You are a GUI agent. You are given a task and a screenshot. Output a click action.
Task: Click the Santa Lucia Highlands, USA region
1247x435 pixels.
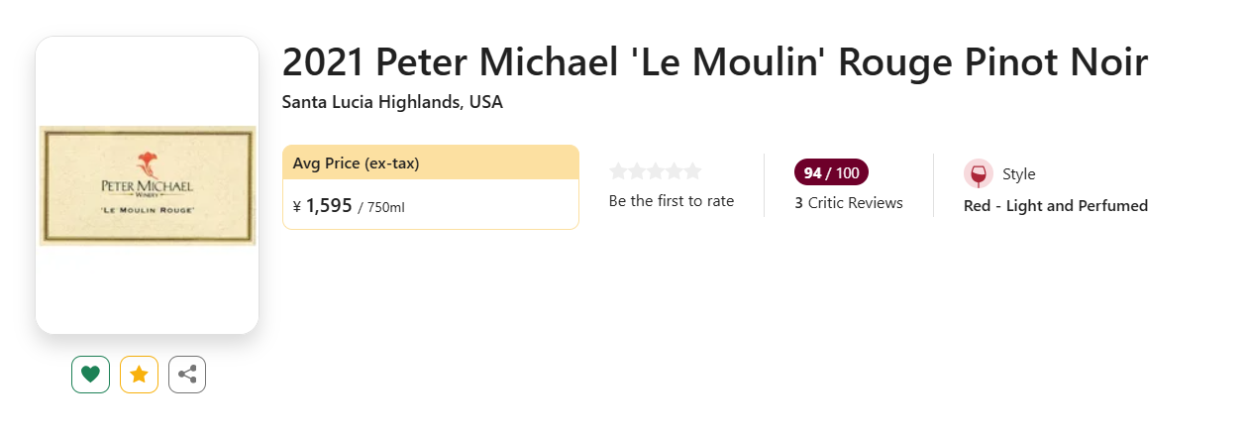pyautogui.click(x=392, y=102)
